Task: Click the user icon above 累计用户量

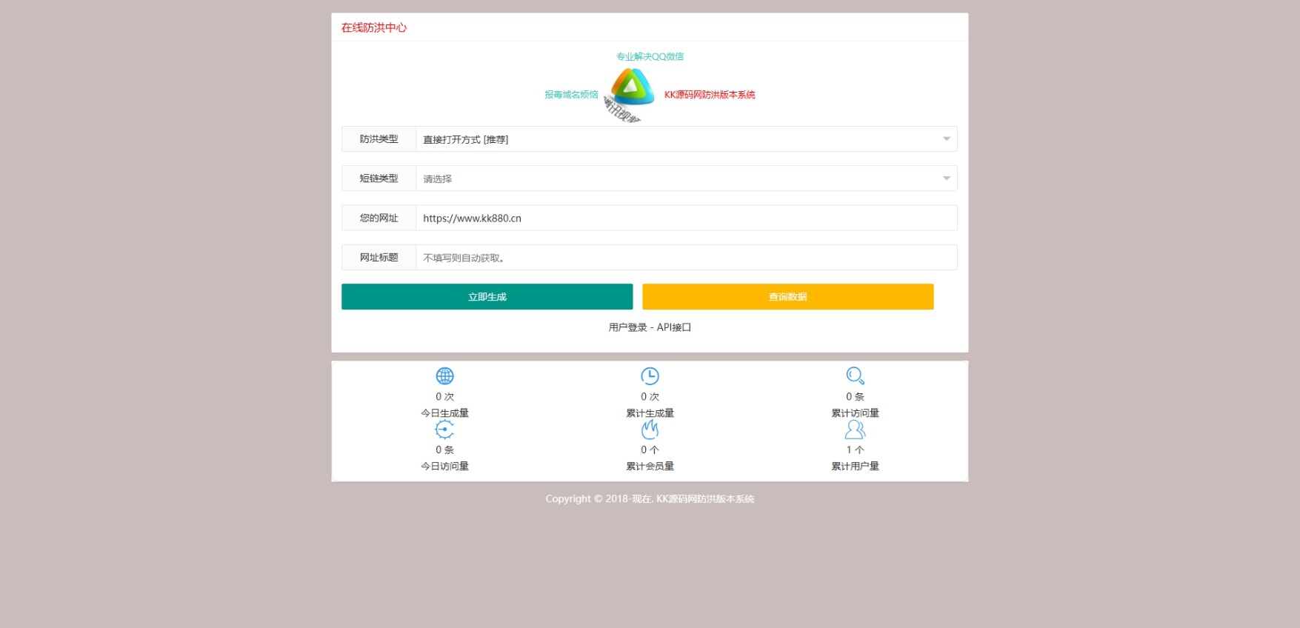Action: click(x=855, y=430)
